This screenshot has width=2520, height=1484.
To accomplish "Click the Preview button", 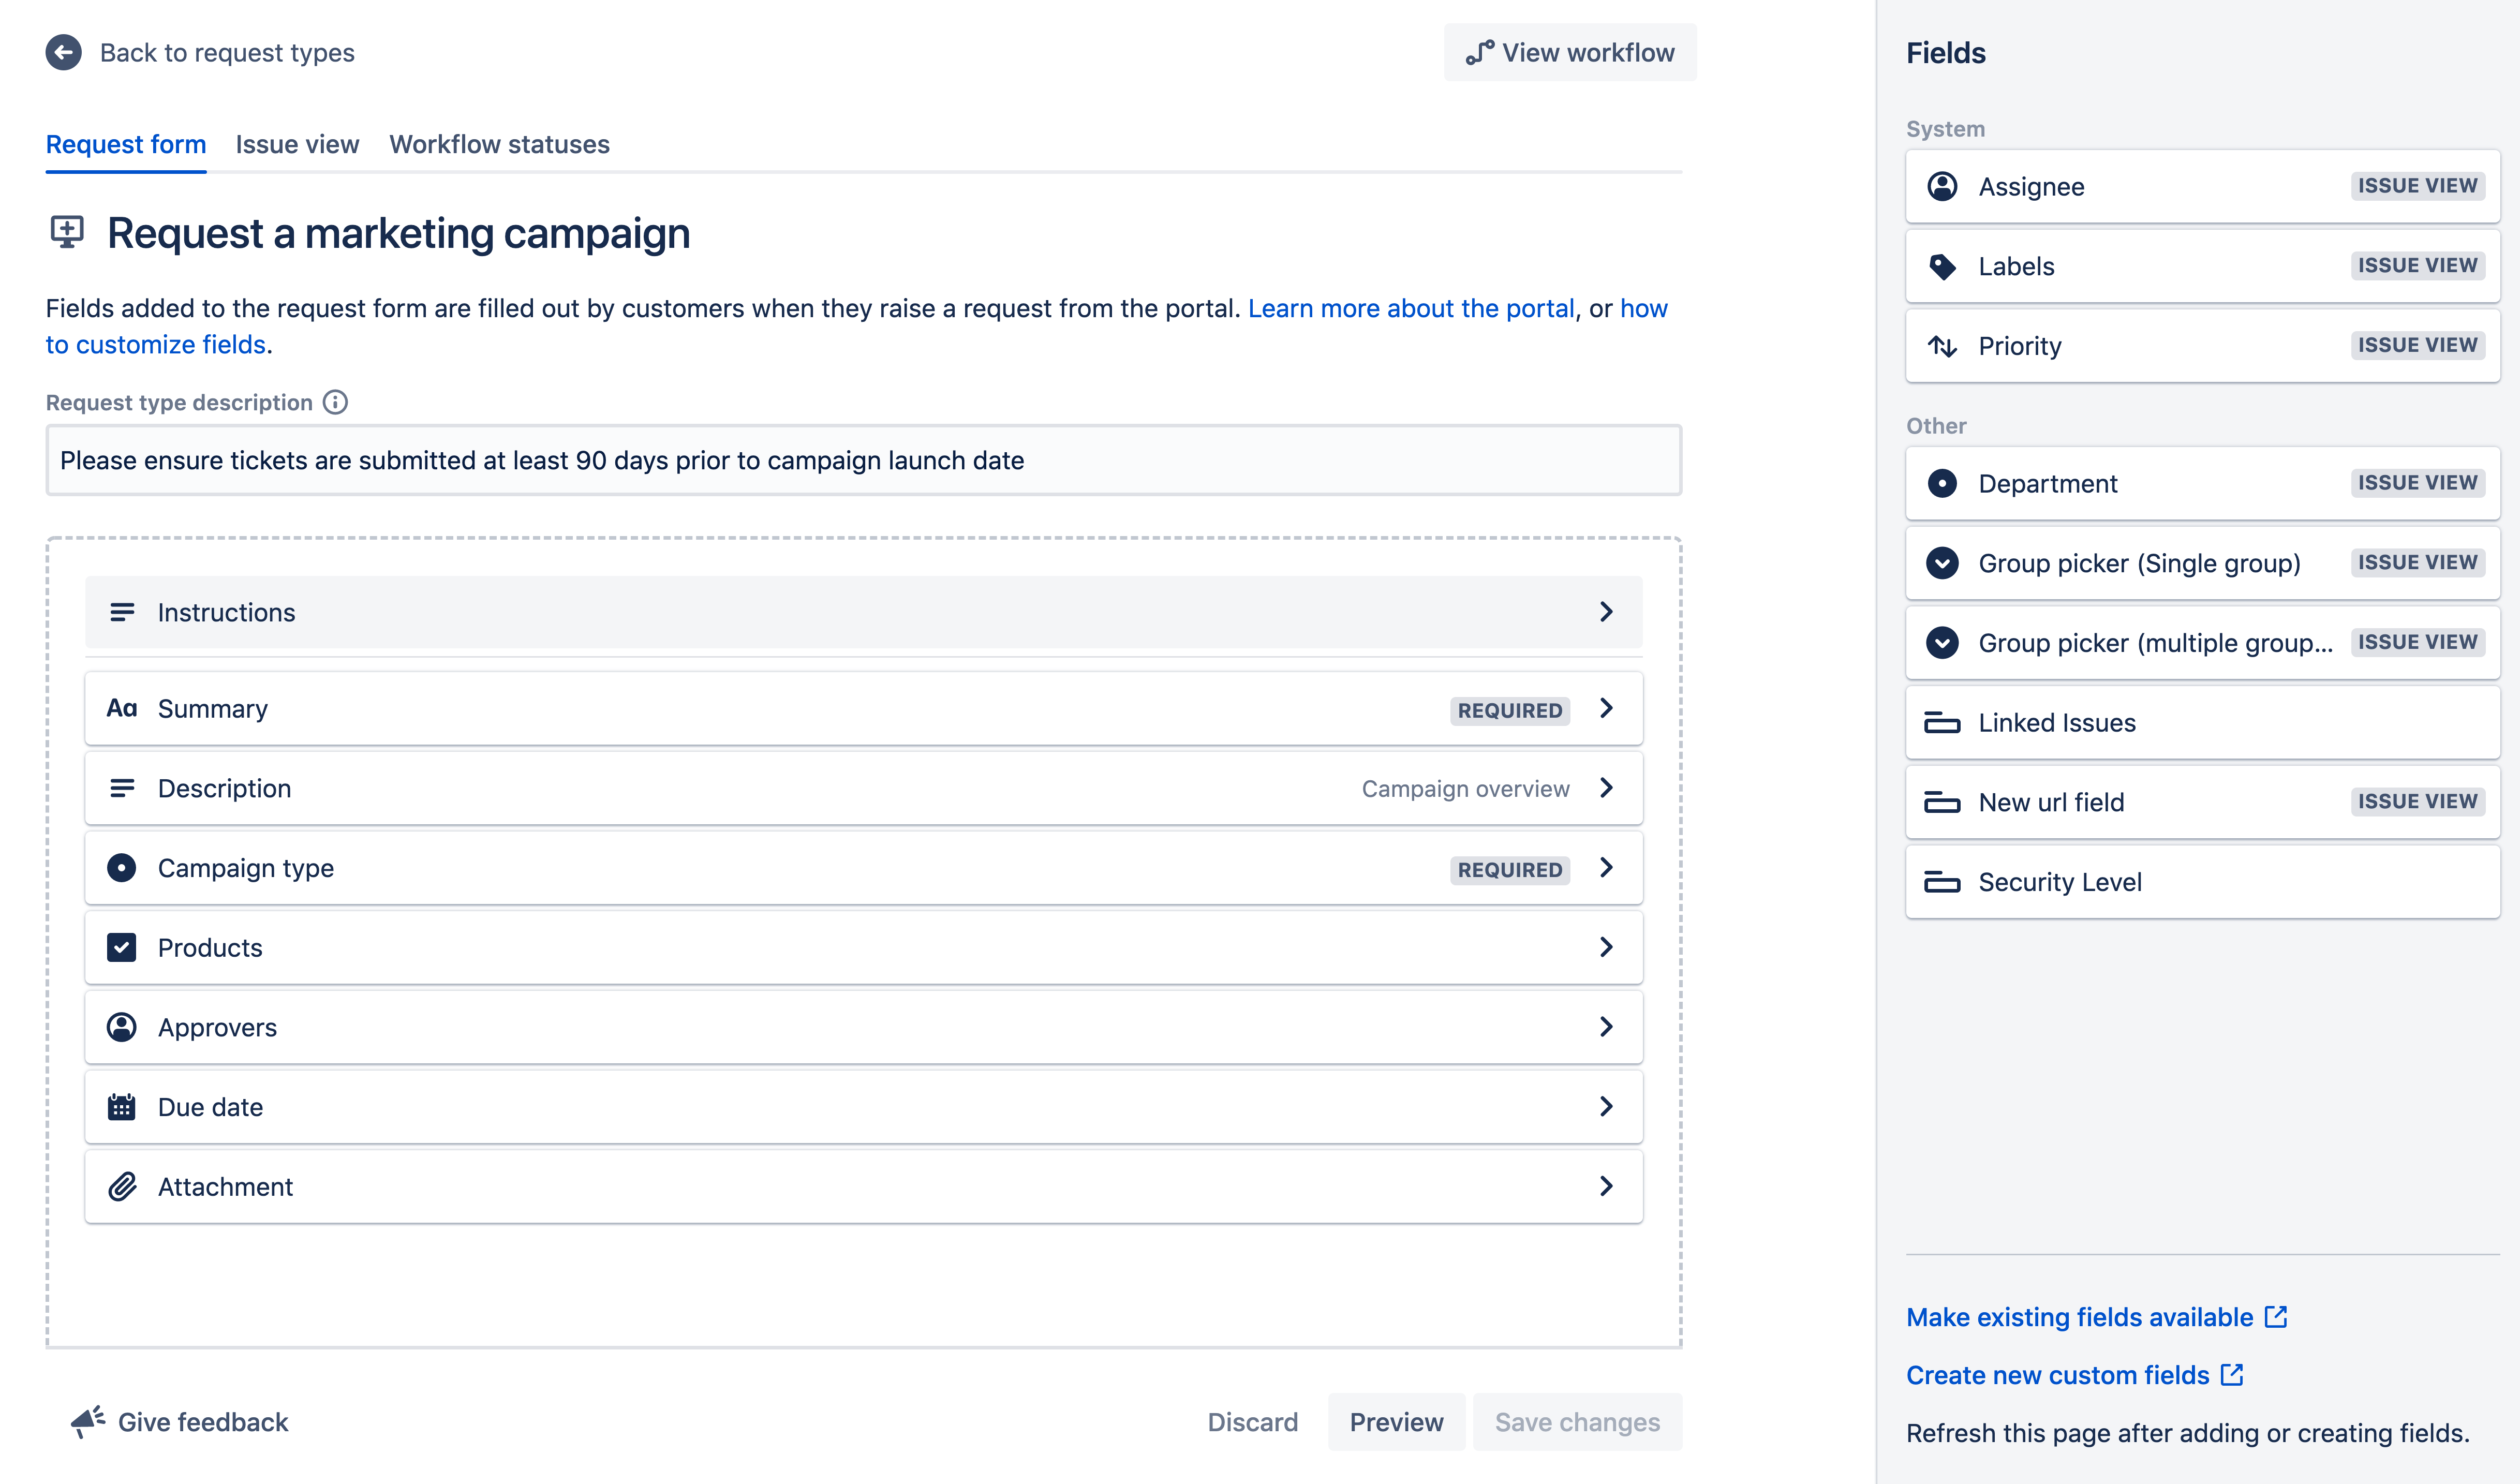I will [1396, 1421].
